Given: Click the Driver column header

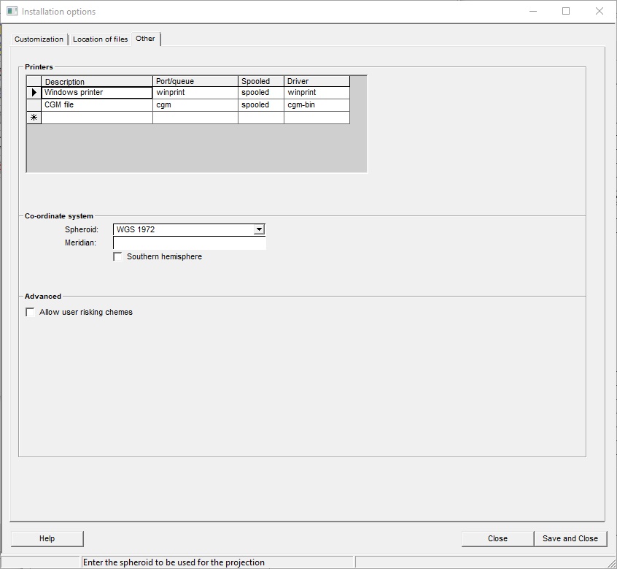Looking at the screenshot, I should tap(316, 82).
